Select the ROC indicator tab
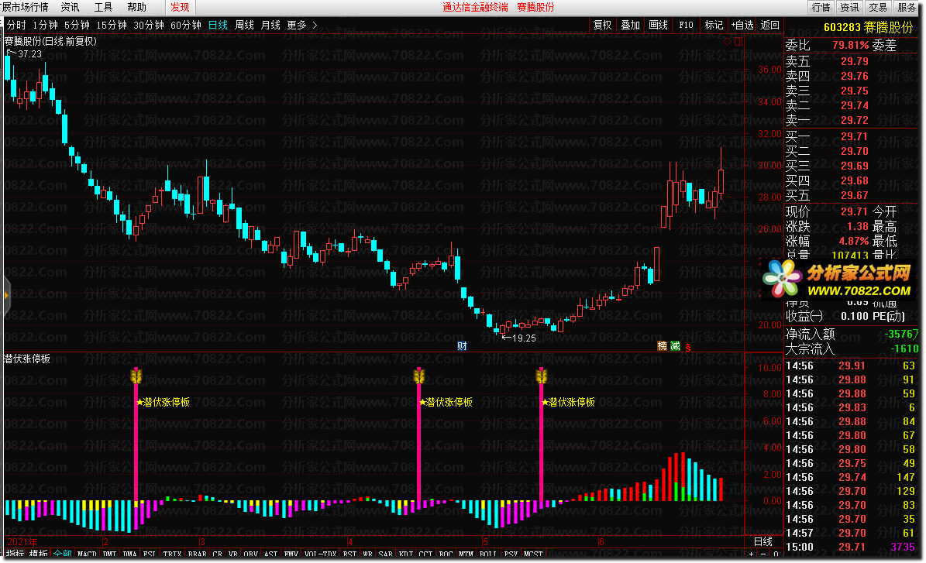This screenshot has height=563, width=926. coord(446,554)
